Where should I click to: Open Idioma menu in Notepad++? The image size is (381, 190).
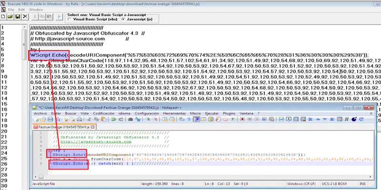point(124,113)
